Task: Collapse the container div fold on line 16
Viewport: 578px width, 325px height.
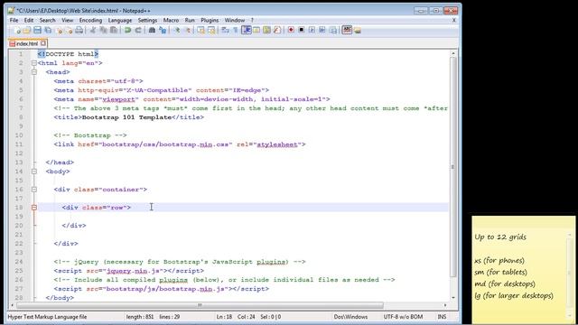Action: (x=34, y=190)
